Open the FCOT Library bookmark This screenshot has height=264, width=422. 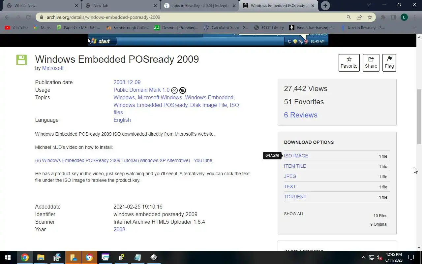269,28
